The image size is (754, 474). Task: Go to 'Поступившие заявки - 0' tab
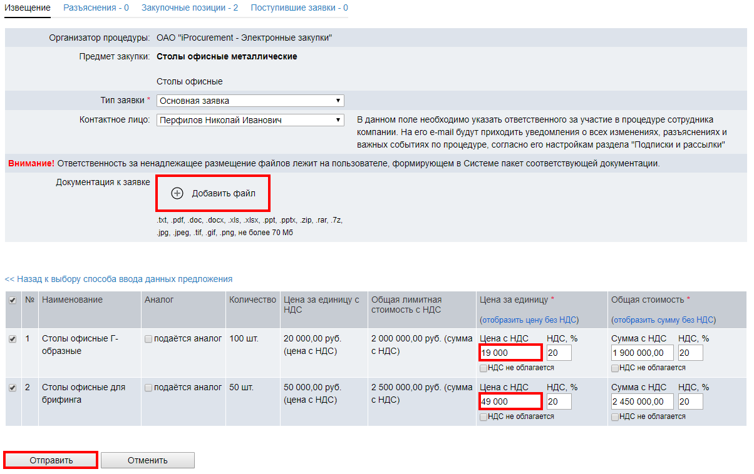299,8
